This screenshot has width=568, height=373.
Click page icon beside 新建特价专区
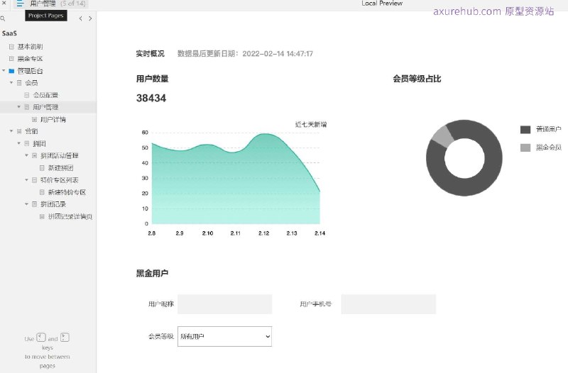(42, 192)
